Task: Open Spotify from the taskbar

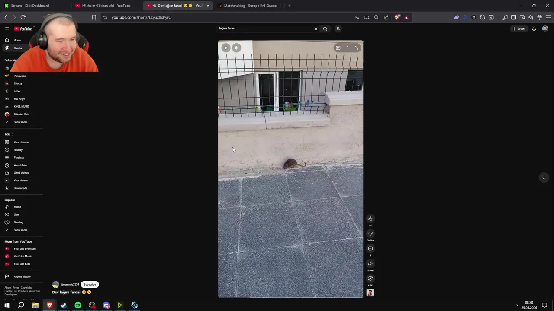Action: point(78,305)
